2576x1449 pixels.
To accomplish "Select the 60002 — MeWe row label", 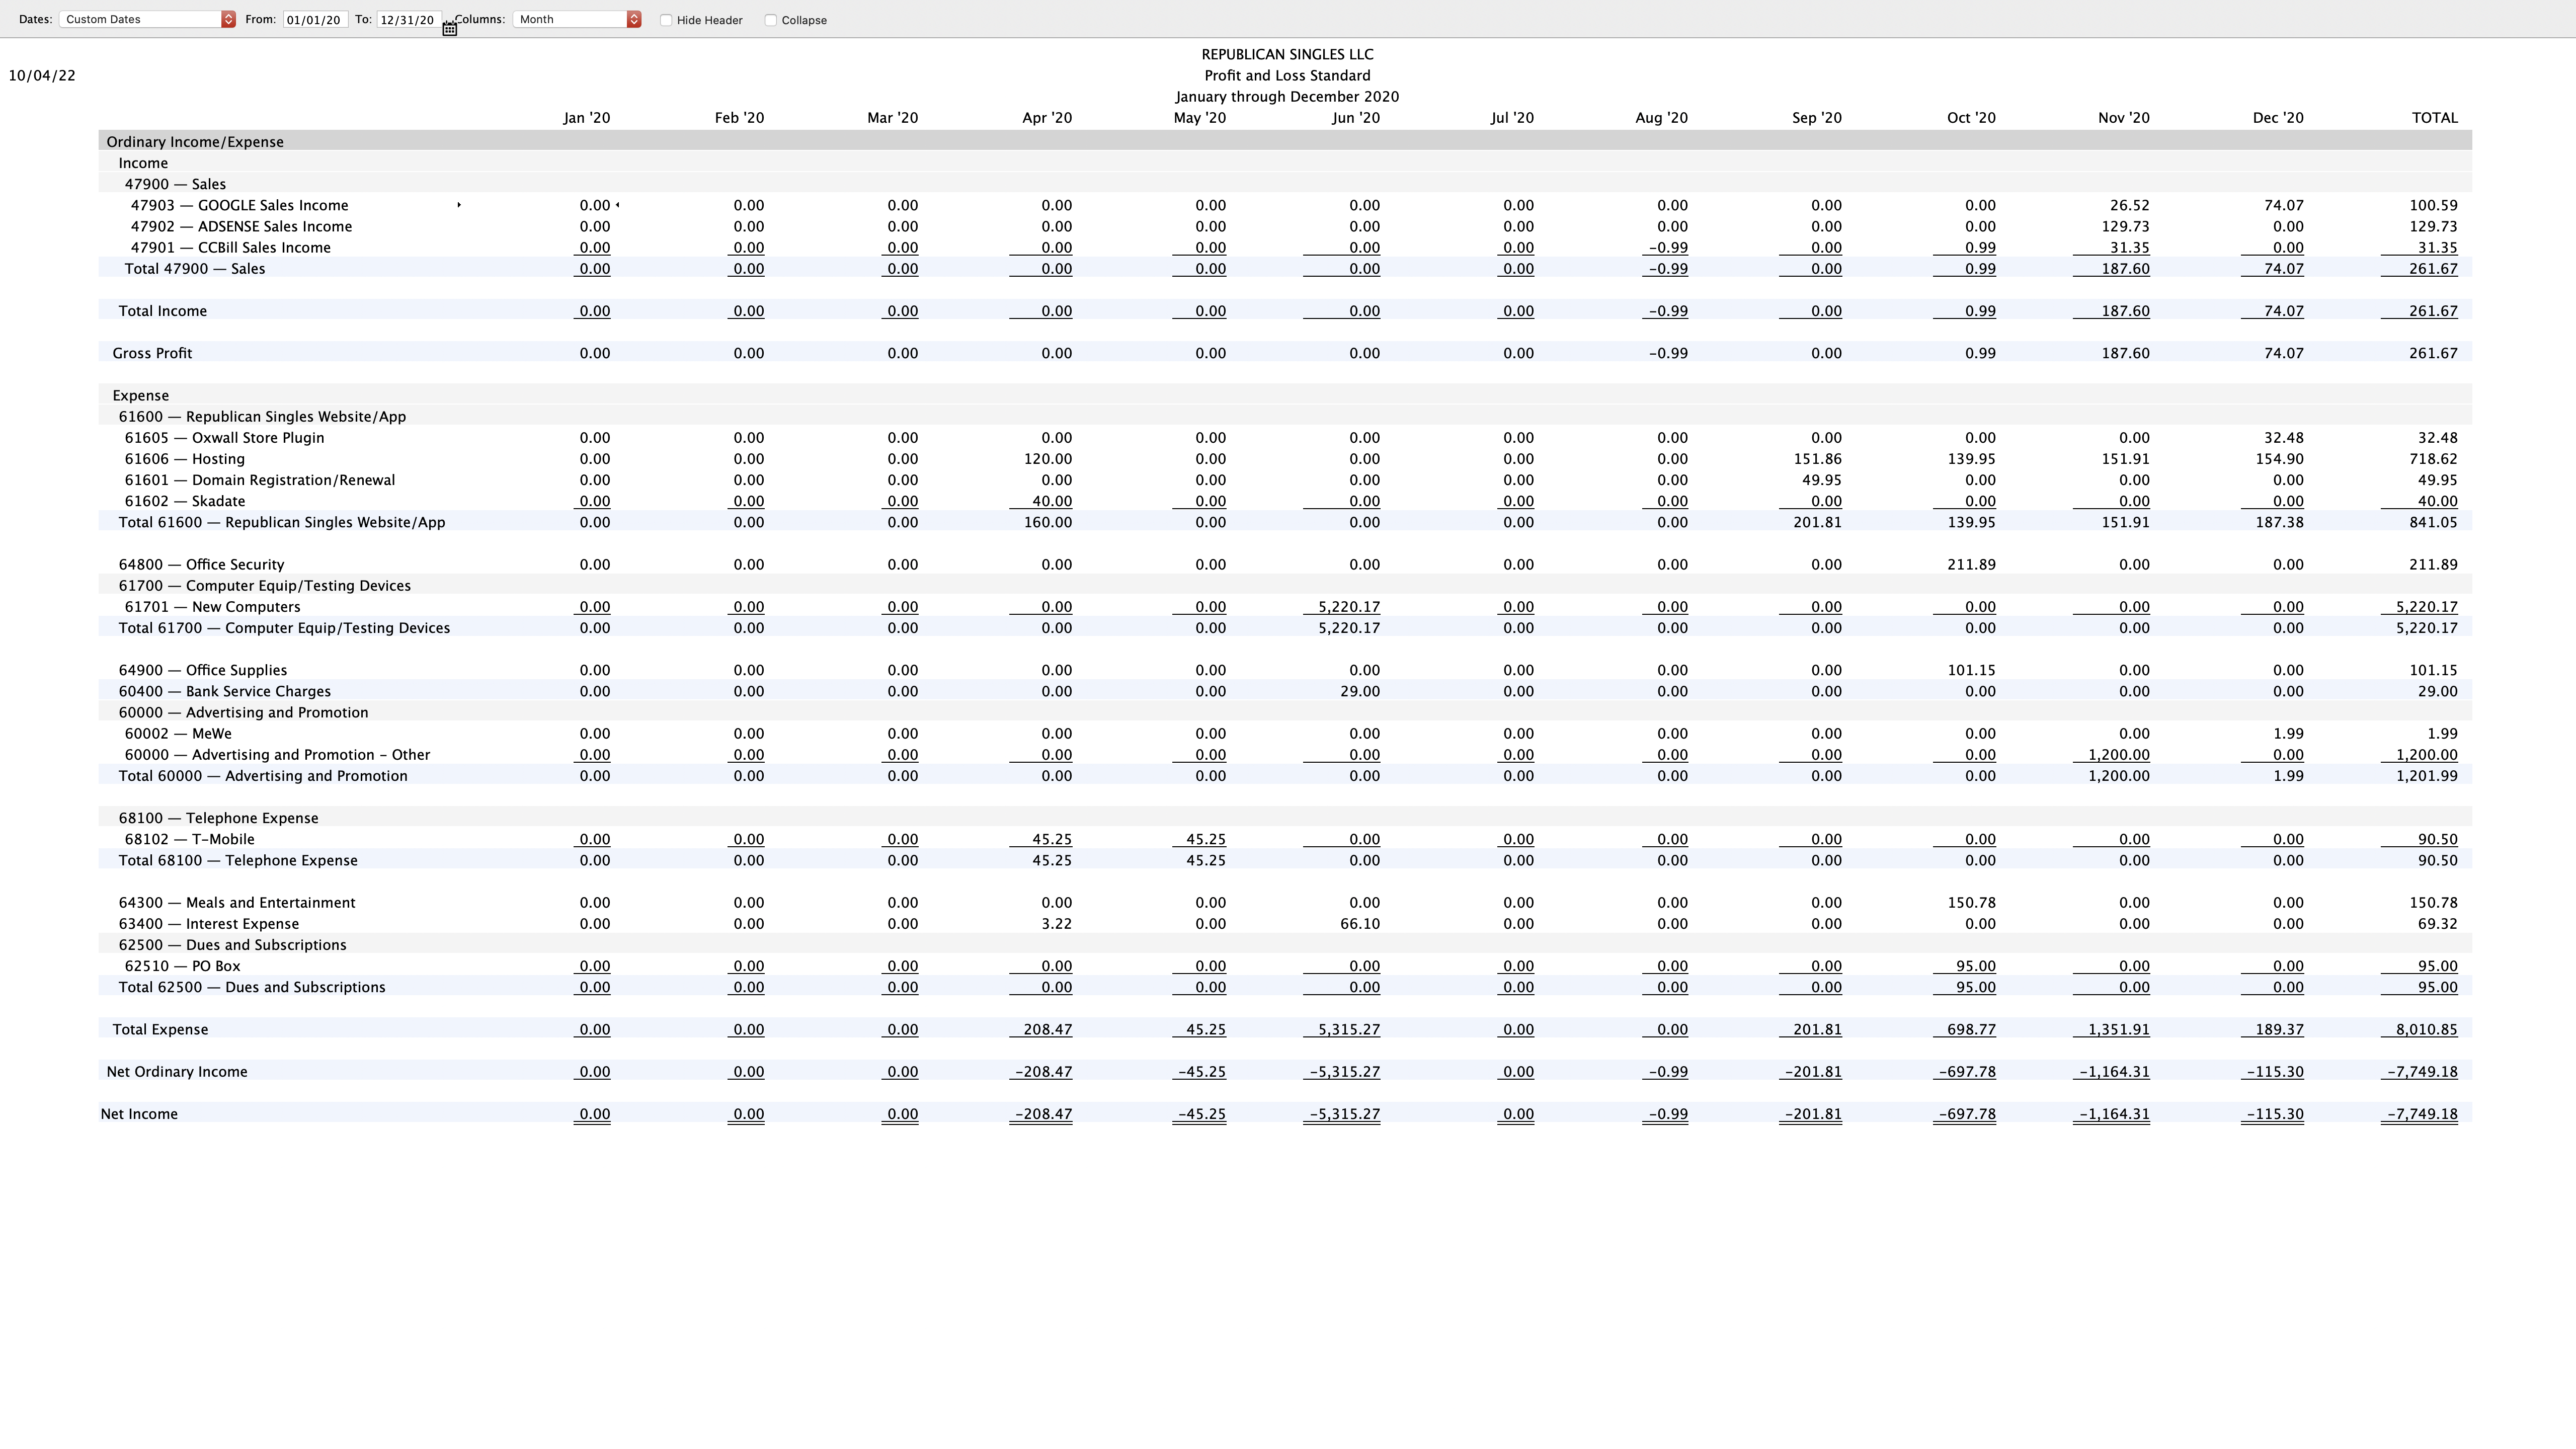I will pyautogui.click(x=178, y=733).
